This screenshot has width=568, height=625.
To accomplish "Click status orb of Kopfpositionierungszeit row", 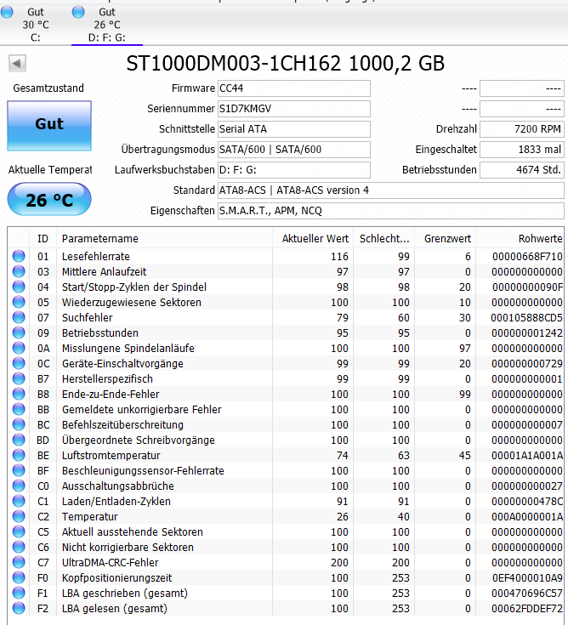I will [19, 577].
